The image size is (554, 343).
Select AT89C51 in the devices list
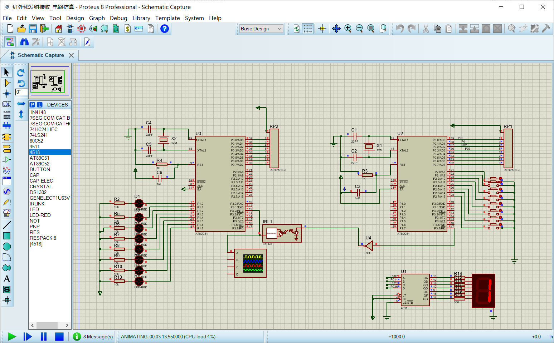click(x=50, y=158)
